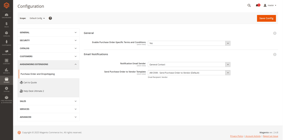
Task: Expand the SALES configuration tab
Action: pos(48,101)
